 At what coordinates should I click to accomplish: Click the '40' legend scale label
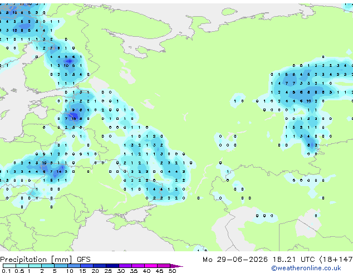point(146,271)
